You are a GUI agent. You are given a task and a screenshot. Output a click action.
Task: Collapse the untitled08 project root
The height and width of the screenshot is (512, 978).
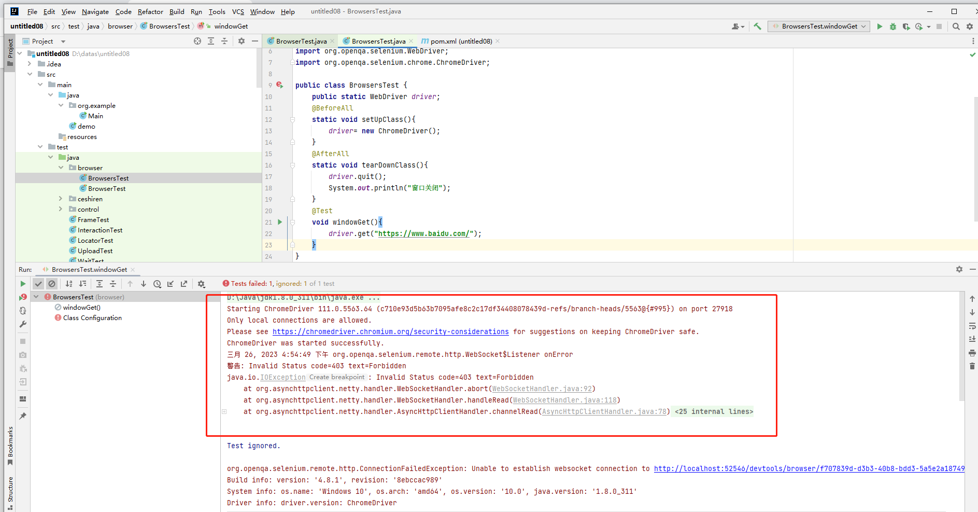coord(20,53)
